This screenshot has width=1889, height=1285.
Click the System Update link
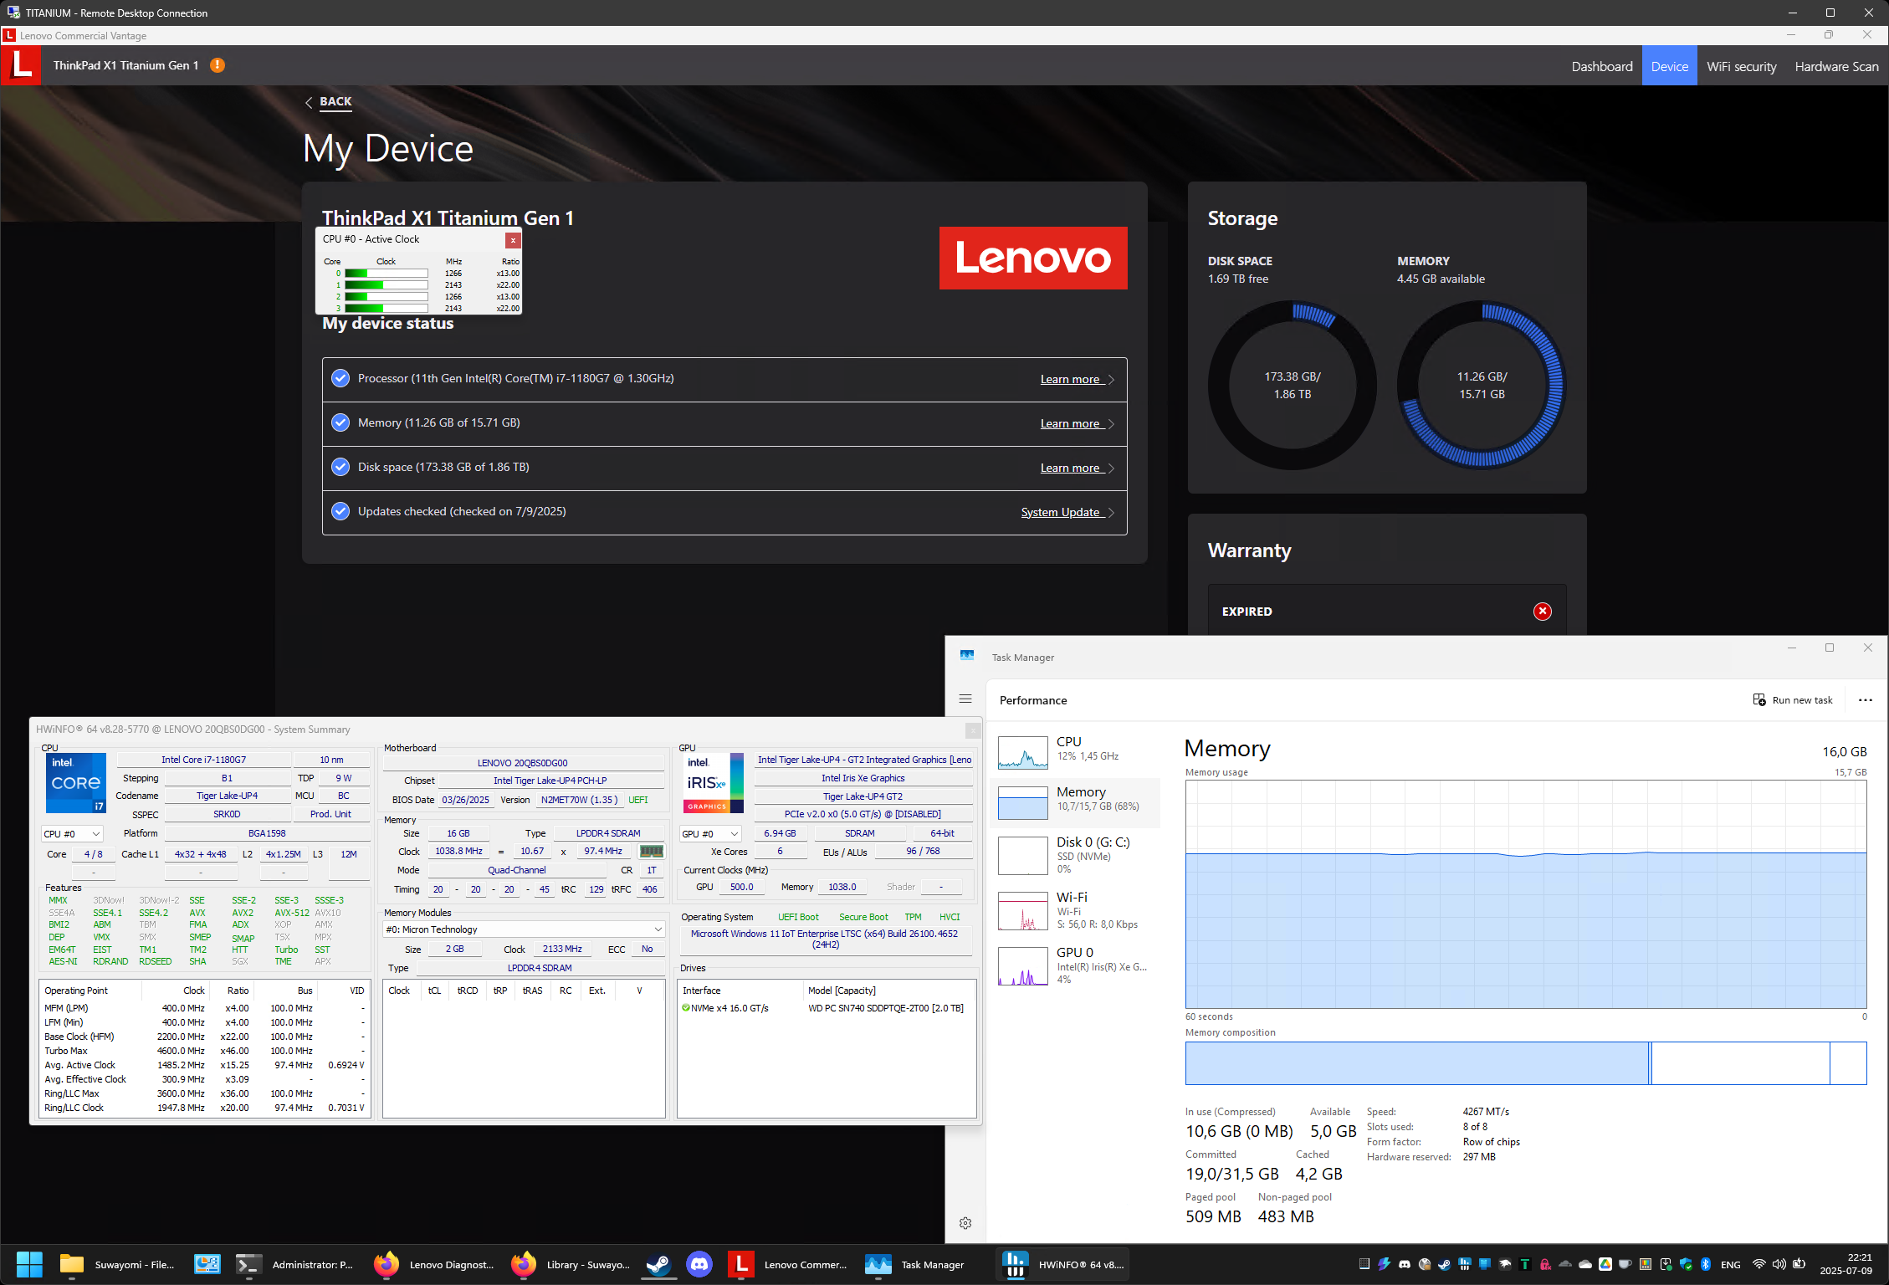[x=1067, y=513]
